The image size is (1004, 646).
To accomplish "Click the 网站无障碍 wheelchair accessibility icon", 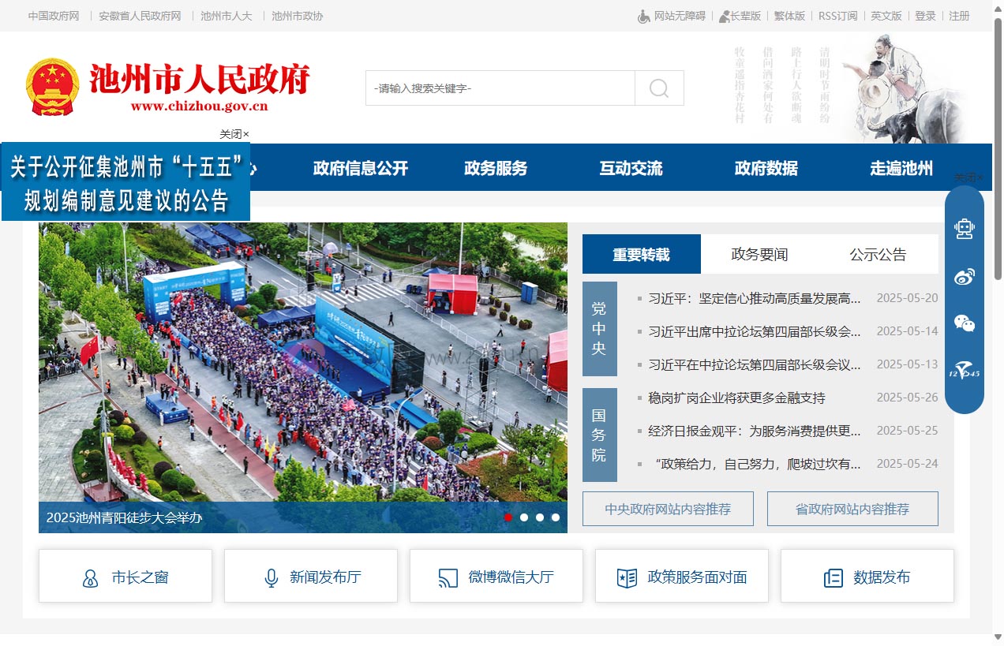I will (x=644, y=17).
